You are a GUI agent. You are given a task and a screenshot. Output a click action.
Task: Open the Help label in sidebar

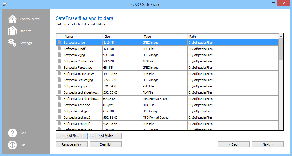(23, 133)
